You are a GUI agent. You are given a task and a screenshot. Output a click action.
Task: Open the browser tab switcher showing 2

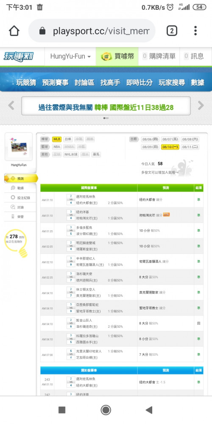click(x=172, y=31)
